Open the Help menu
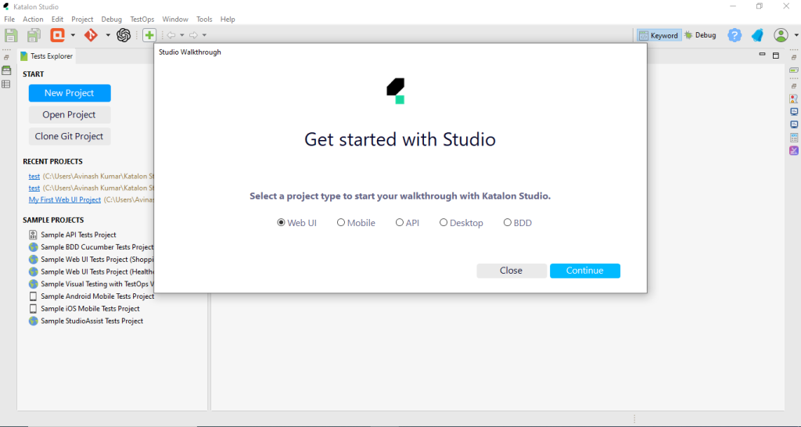The width and height of the screenshot is (801, 427). point(228,20)
